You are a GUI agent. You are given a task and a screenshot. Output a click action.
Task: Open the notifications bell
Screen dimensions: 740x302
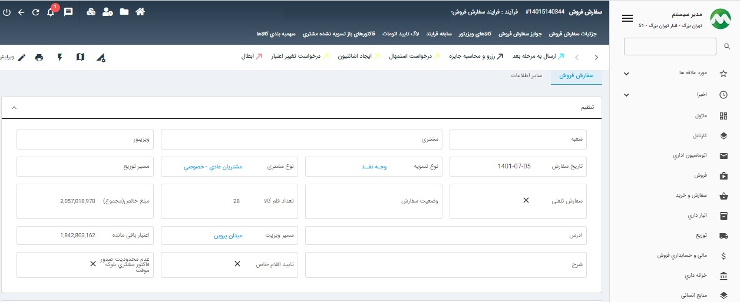pos(51,12)
